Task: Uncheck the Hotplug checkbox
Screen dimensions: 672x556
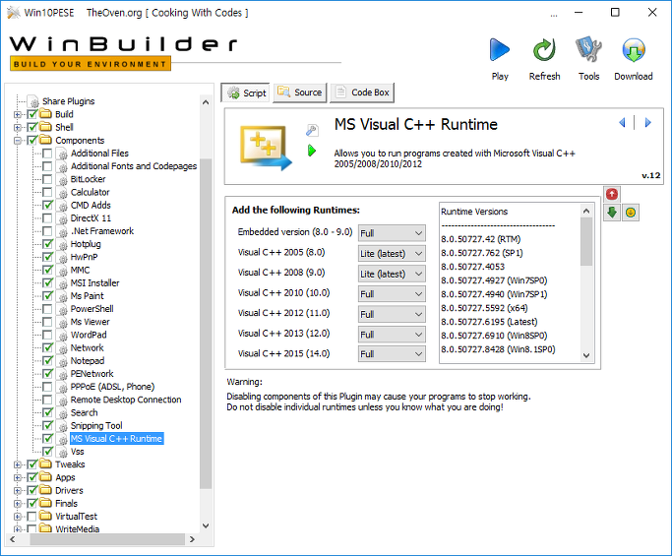Action: [x=47, y=244]
